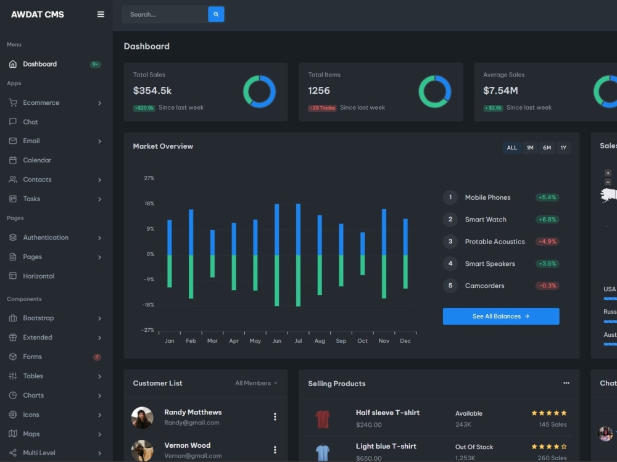The image size is (617, 462).
Task: Click the Tables sliders icon
Action: (13, 376)
